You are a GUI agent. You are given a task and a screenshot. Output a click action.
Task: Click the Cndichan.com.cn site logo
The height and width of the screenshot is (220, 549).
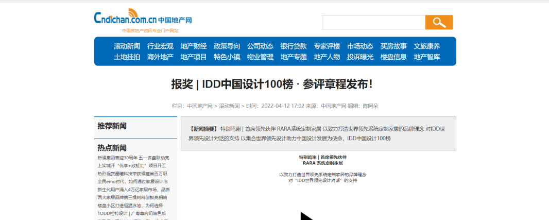143,17
